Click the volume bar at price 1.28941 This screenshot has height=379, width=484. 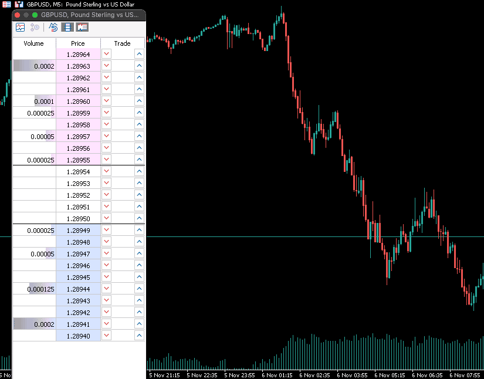[x=33, y=323]
